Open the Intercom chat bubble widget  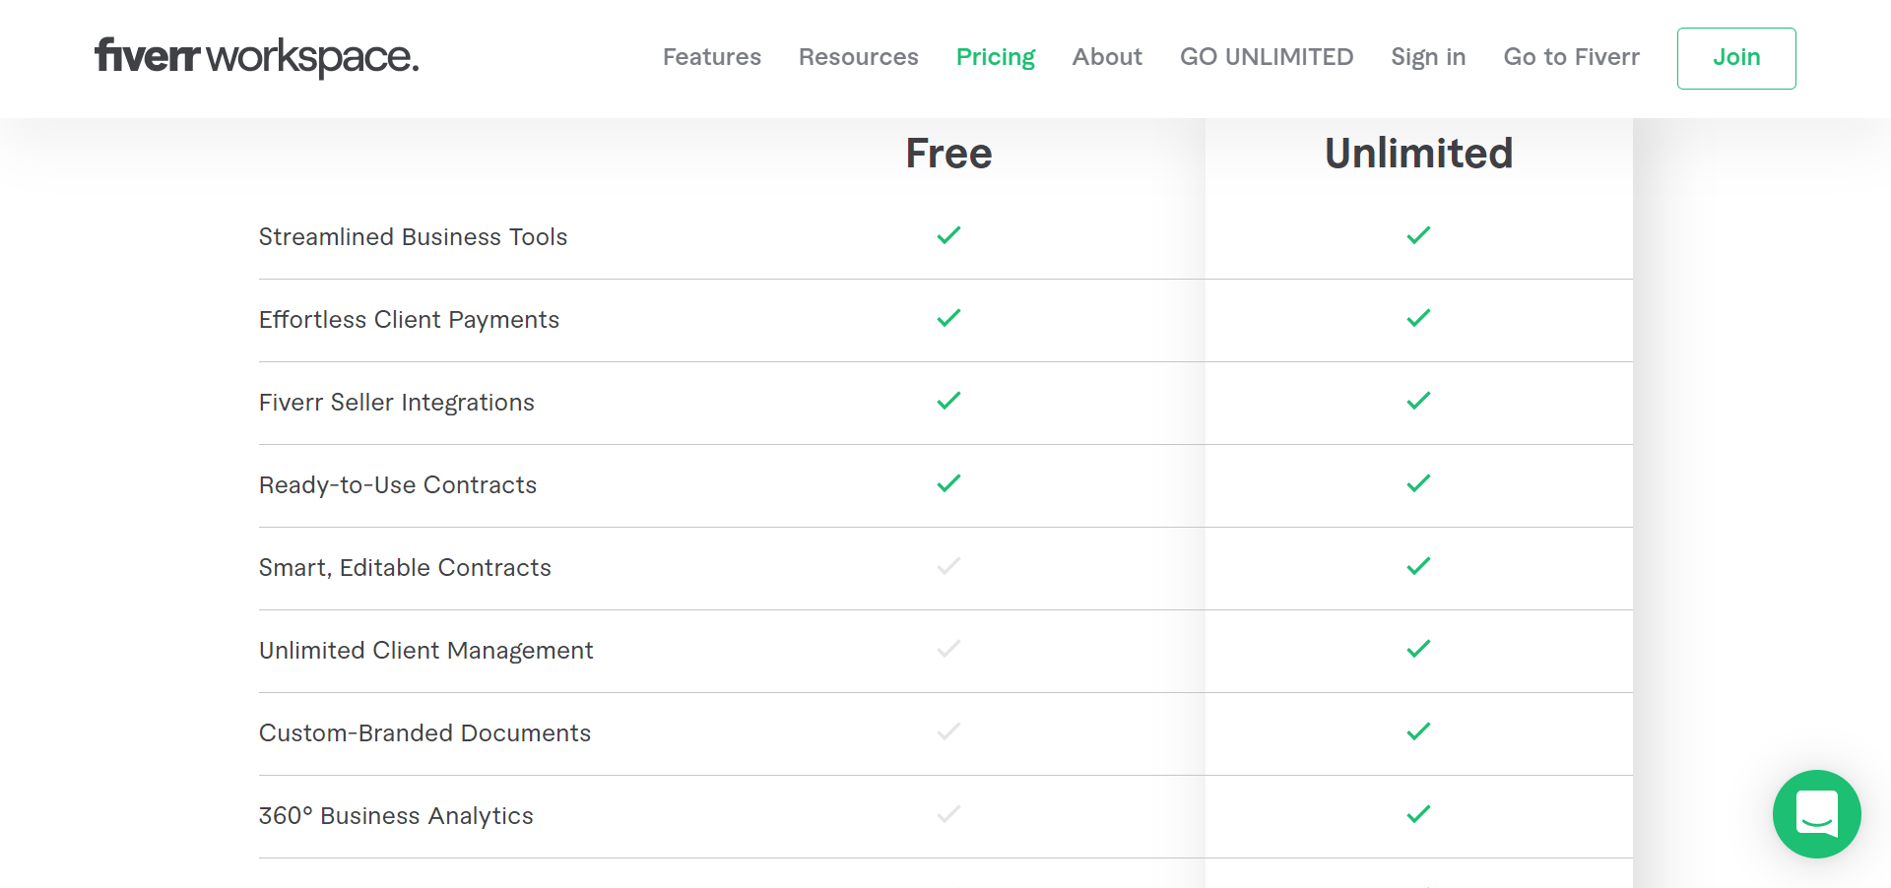pyautogui.click(x=1816, y=814)
